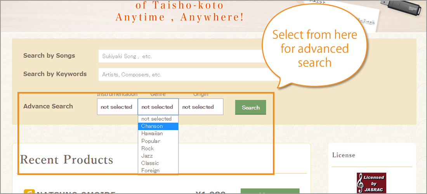Open the Genre dropdown
The height and width of the screenshot is (194, 427).
click(x=158, y=107)
